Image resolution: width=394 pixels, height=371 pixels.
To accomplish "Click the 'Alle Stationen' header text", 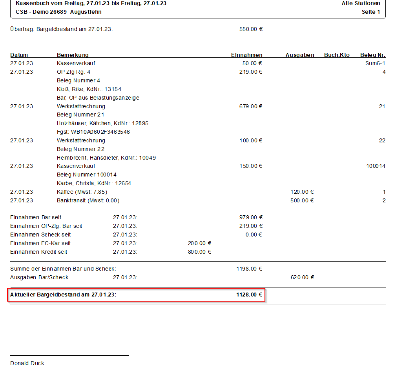I will click(361, 3).
